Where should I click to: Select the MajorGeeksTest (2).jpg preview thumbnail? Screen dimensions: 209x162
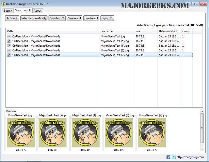[152, 132]
